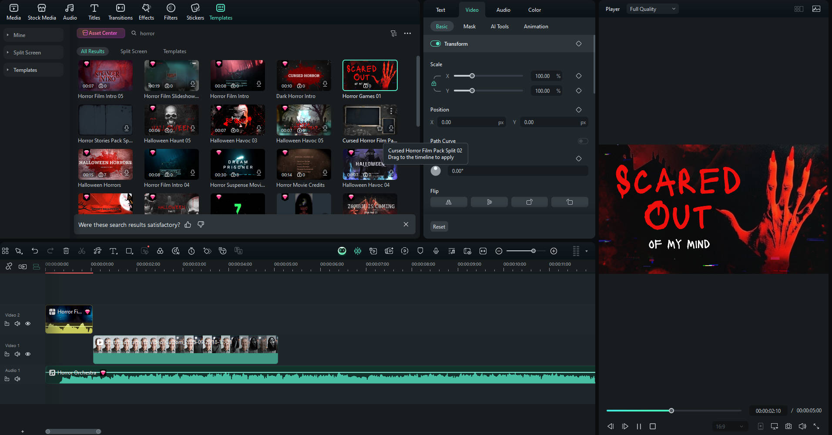The width and height of the screenshot is (832, 435).
Task: Zoom out the timeline with the minus icon
Action: 499,251
